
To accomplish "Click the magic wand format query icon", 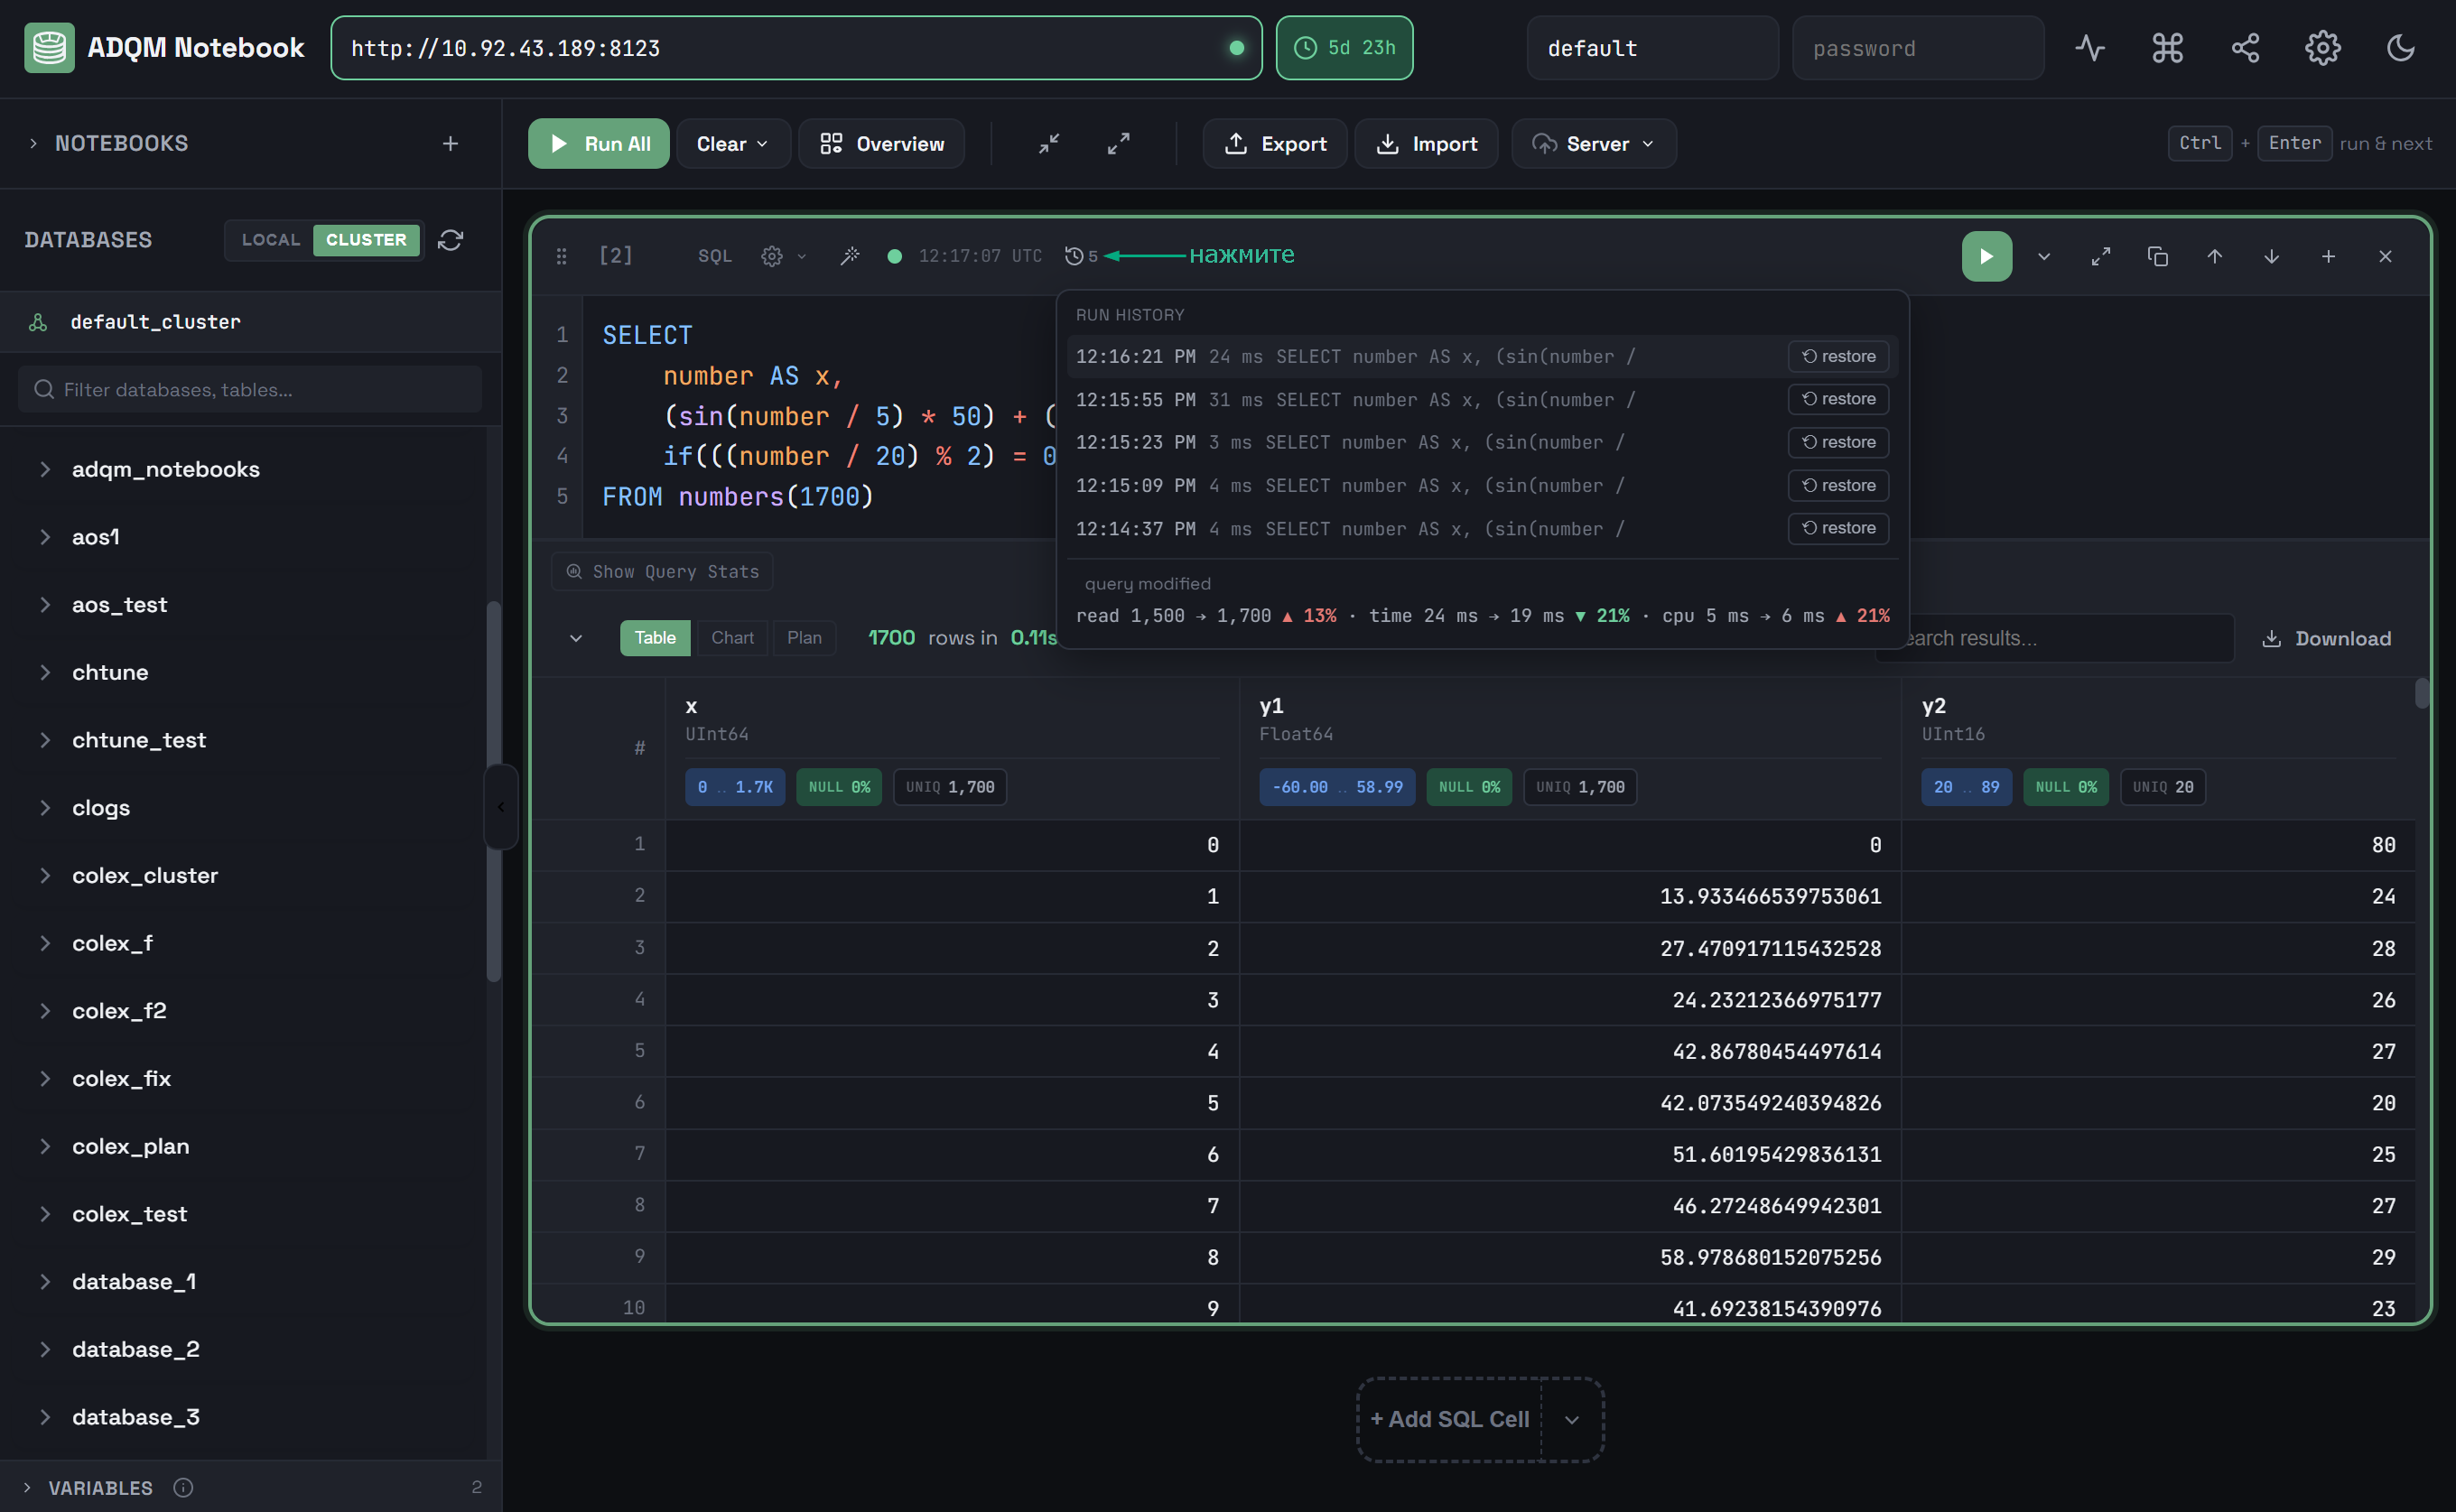I will [850, 256].
